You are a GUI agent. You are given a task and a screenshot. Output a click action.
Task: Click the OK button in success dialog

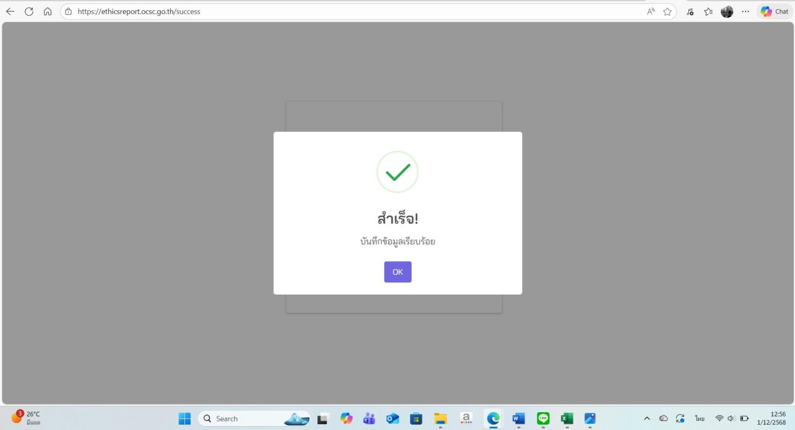[x=397, y=272]
